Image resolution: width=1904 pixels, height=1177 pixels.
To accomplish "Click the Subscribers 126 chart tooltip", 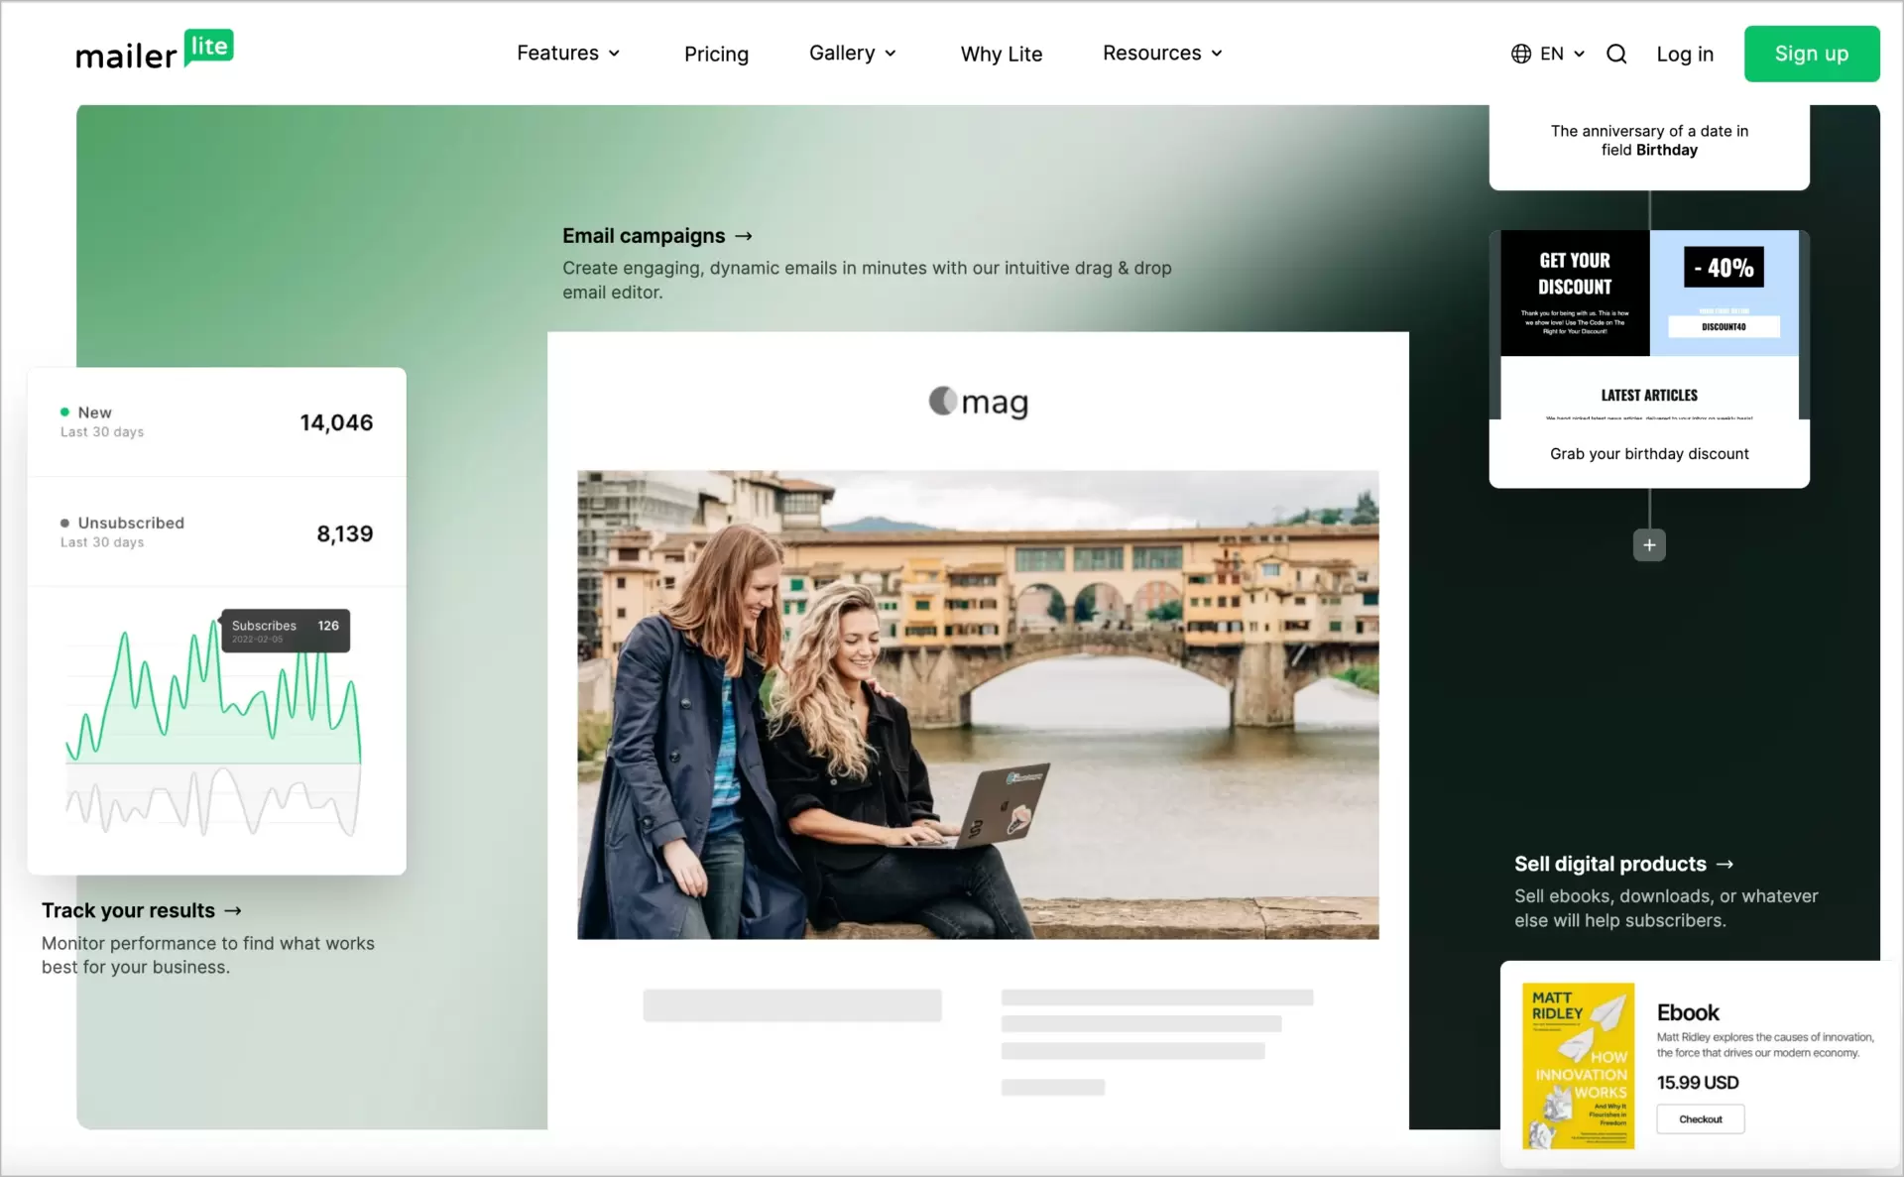I will pos(285,631).
